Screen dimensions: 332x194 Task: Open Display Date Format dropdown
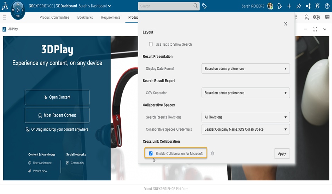tap(245, 68)
